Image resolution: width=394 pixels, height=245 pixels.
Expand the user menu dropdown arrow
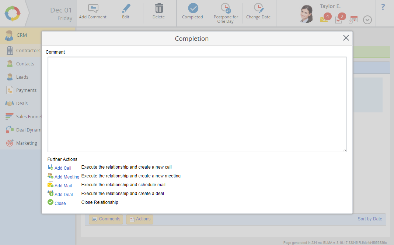[x=367, y=20]
